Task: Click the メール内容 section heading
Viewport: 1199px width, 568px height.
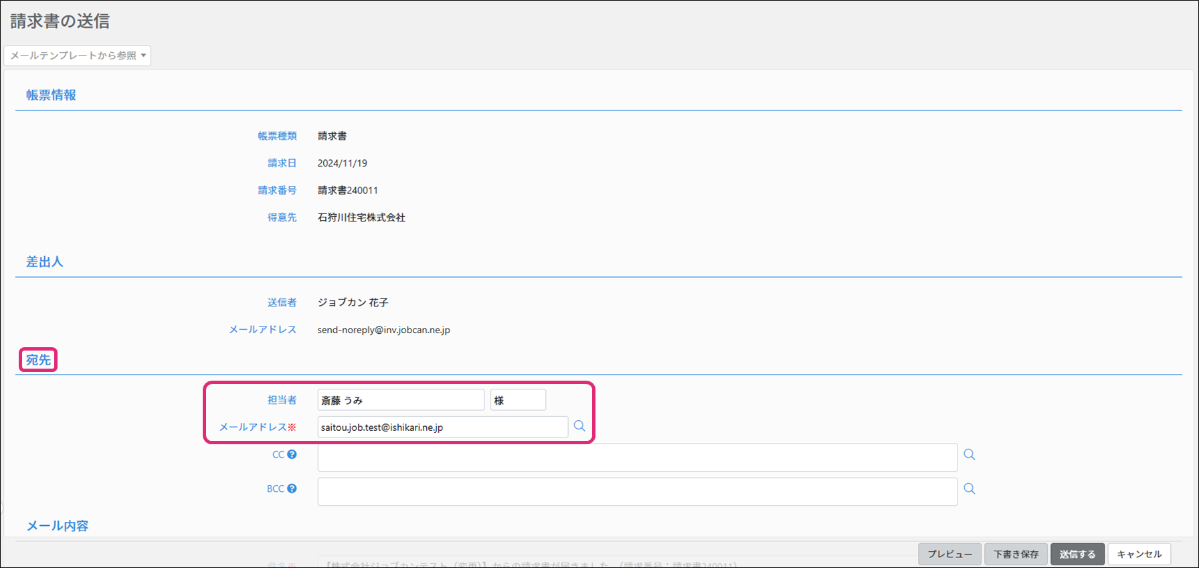Action: point(58,526)
